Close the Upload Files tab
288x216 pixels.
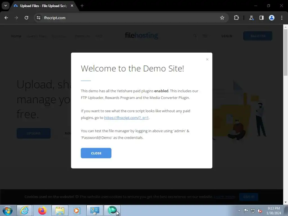coord(72,6)
